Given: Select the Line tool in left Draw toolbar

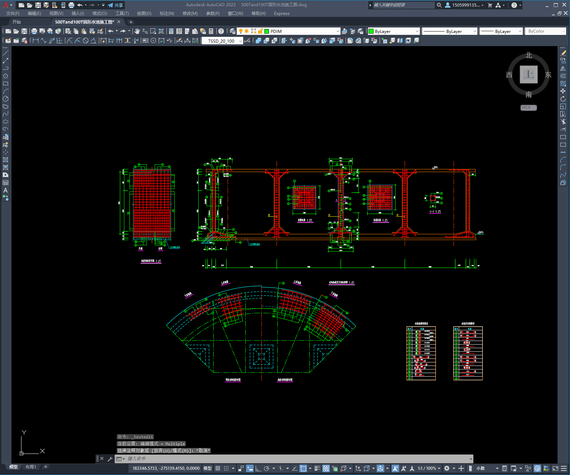Looking at the screenshot, I should point(6,53).
